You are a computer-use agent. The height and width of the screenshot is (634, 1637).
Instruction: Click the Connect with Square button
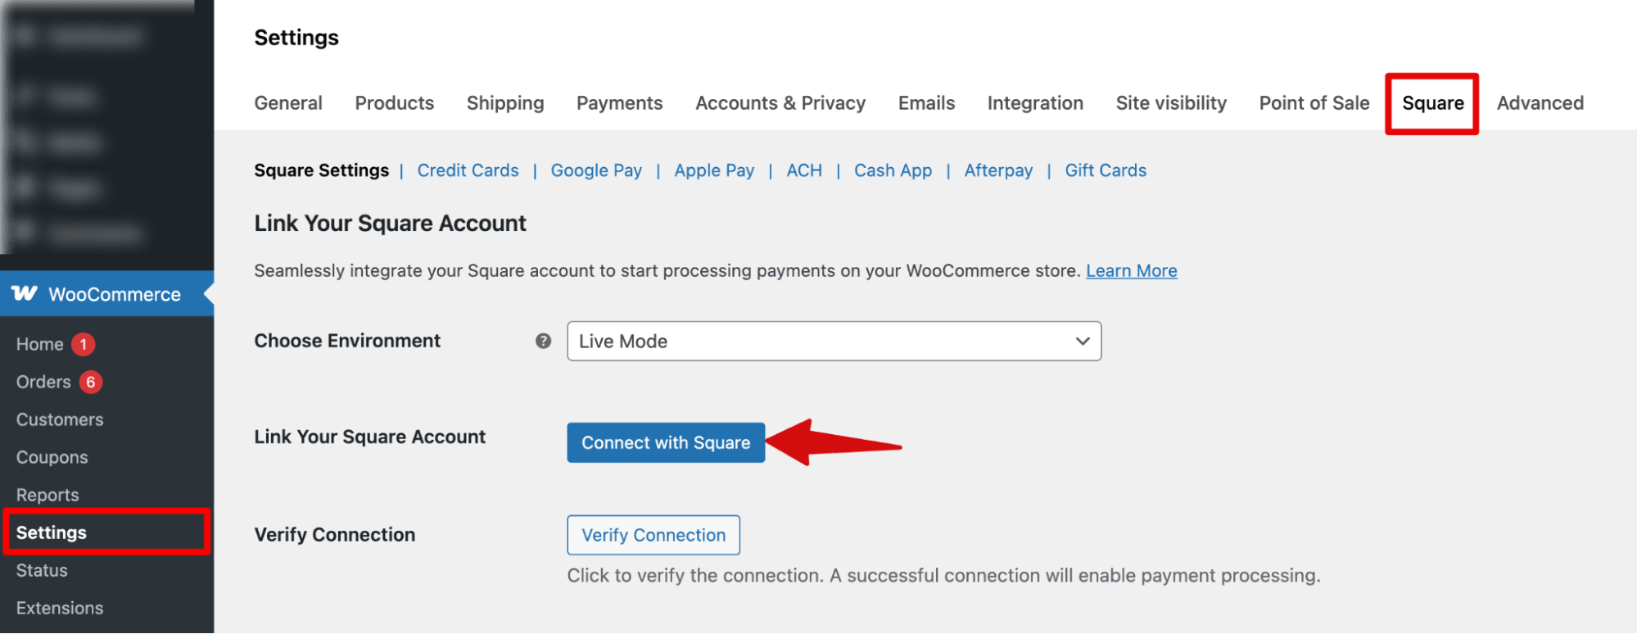point(666,442)
